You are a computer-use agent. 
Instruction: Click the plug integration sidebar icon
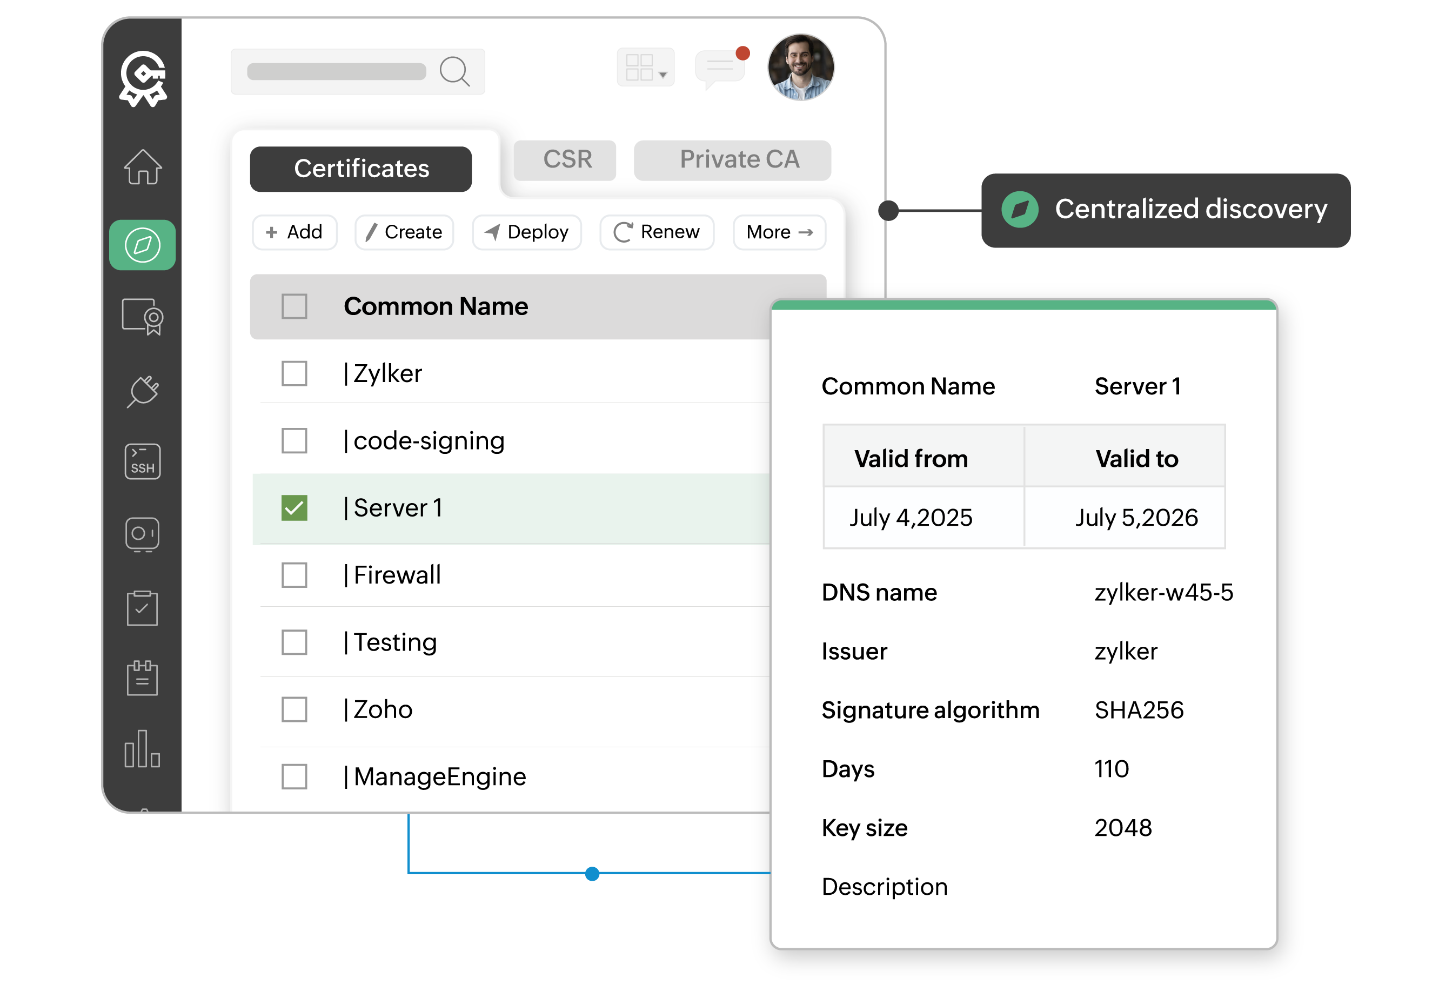click(x=142, y=391)
